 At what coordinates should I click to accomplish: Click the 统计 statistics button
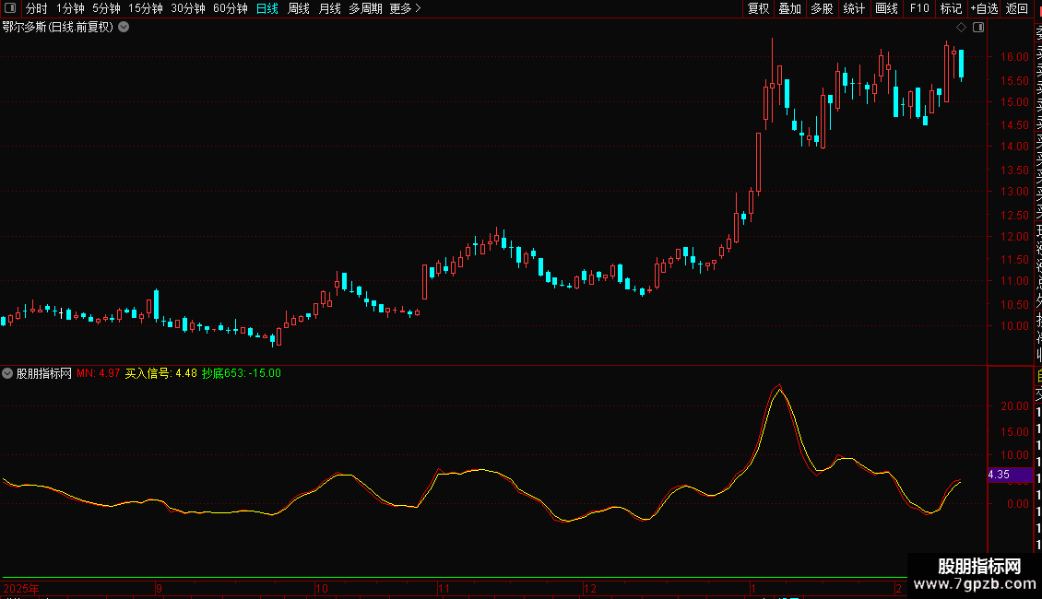[x=854, y=8]
